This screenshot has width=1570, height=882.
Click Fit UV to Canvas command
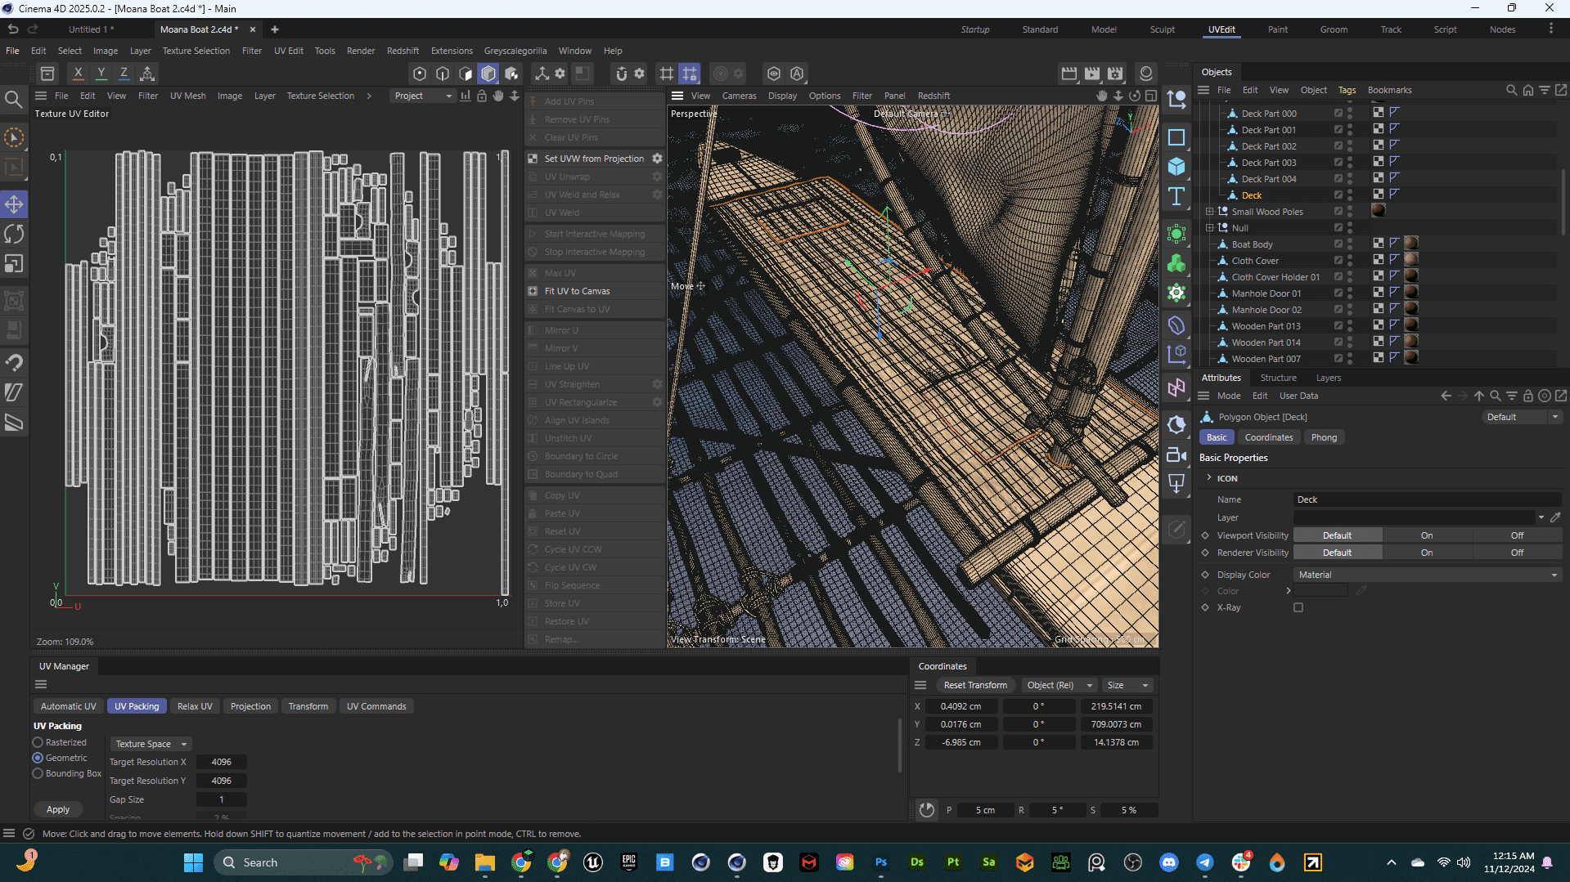[577, 291]
